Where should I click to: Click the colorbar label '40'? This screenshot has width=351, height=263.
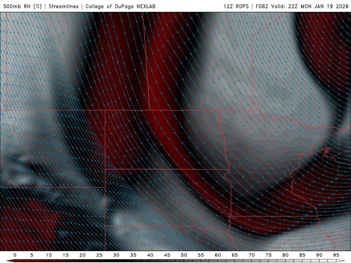point(150,255)
